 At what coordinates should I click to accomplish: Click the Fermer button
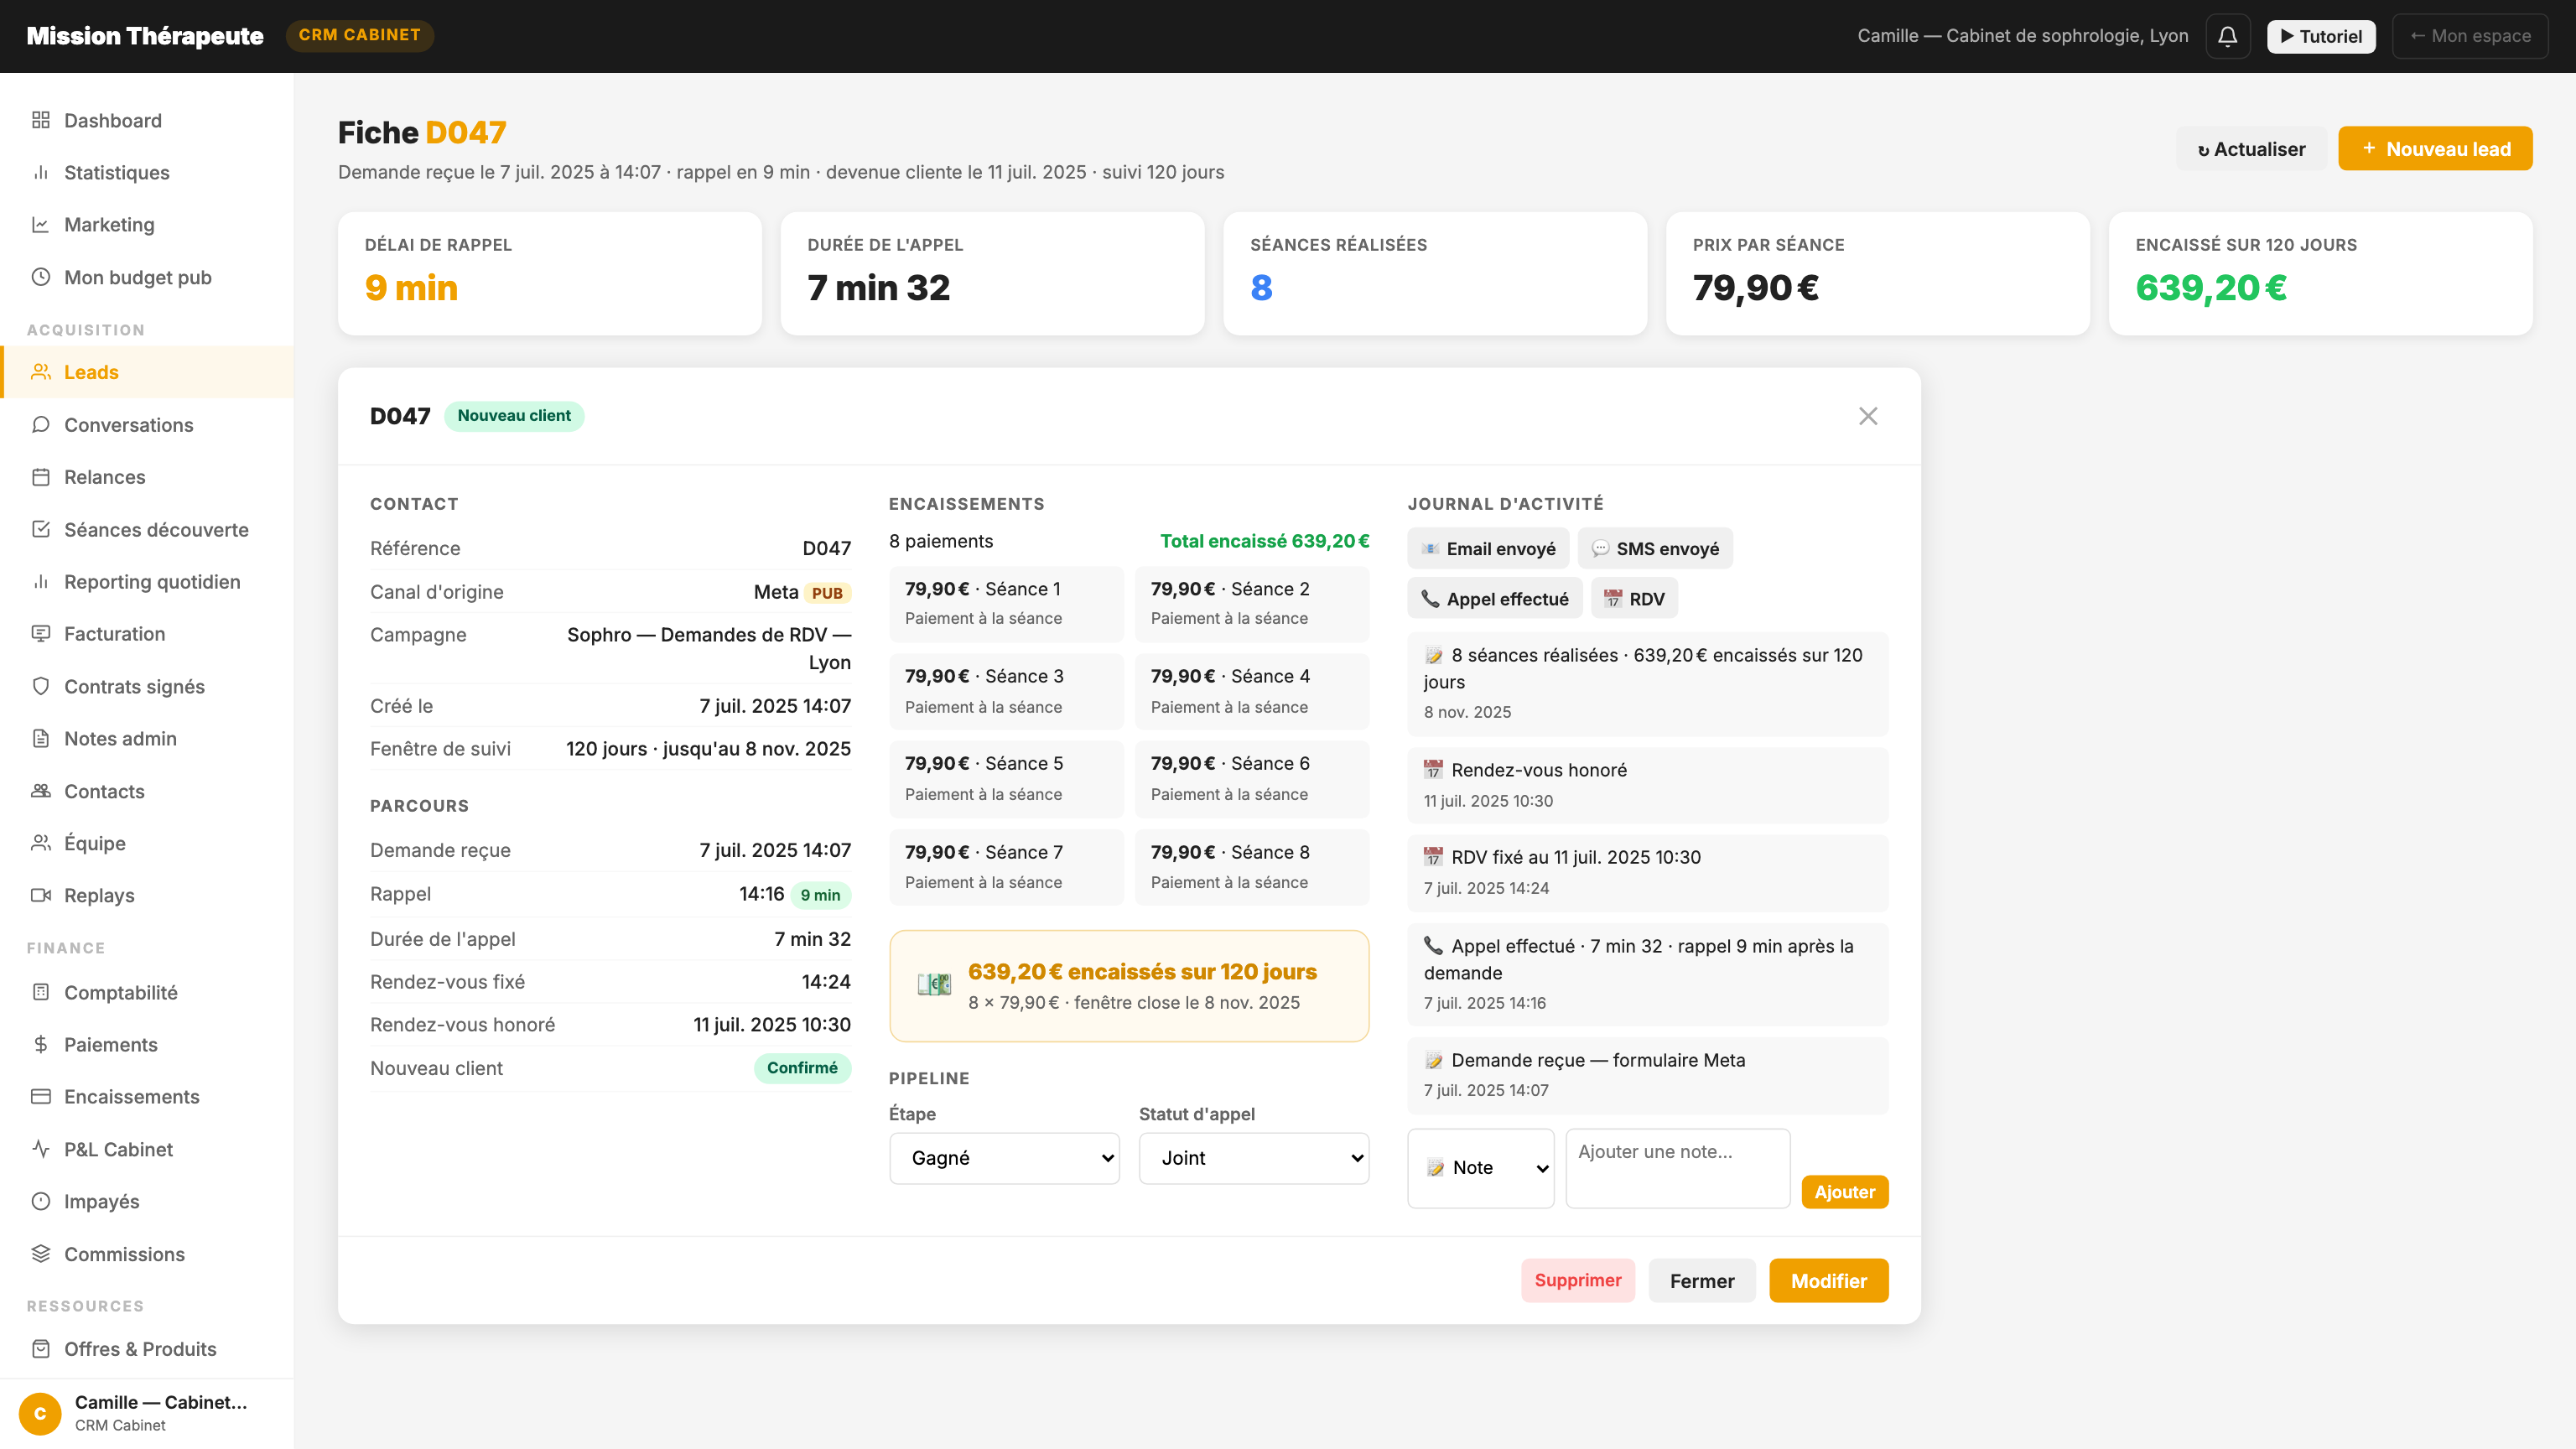pyautogui.click(x=1702, y=1280)
